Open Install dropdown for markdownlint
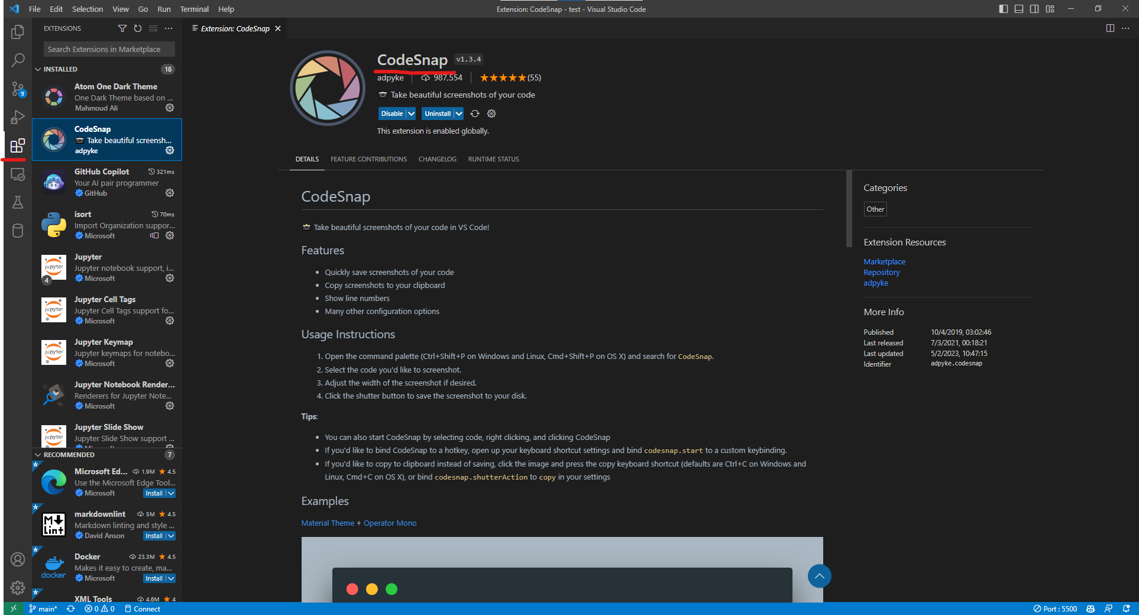This screenshot has width=1139, height=615. tap(171, 536)
